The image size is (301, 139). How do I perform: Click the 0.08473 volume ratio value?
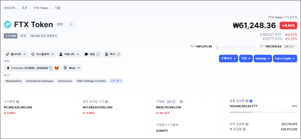(162, 131)
